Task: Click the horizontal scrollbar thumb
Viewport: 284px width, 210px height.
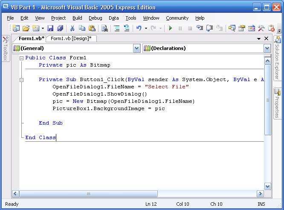Action: [88, 194]
